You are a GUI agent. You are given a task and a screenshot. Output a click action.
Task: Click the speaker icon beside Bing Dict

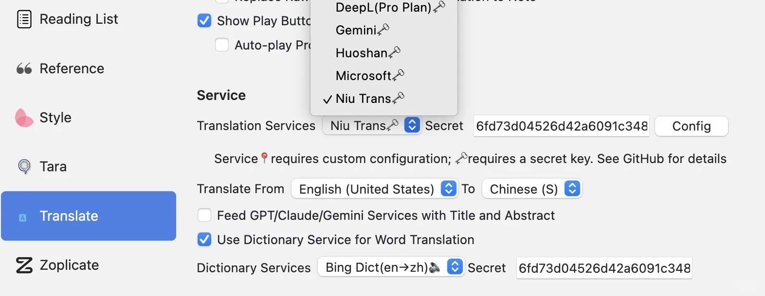(x=435, y=267)
